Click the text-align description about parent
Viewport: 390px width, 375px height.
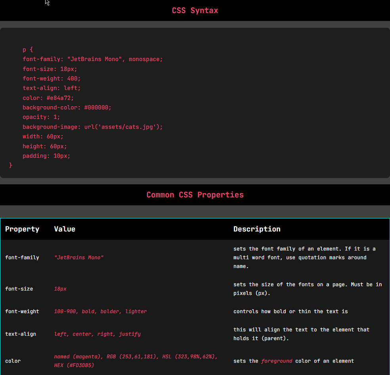coord(302,334)
